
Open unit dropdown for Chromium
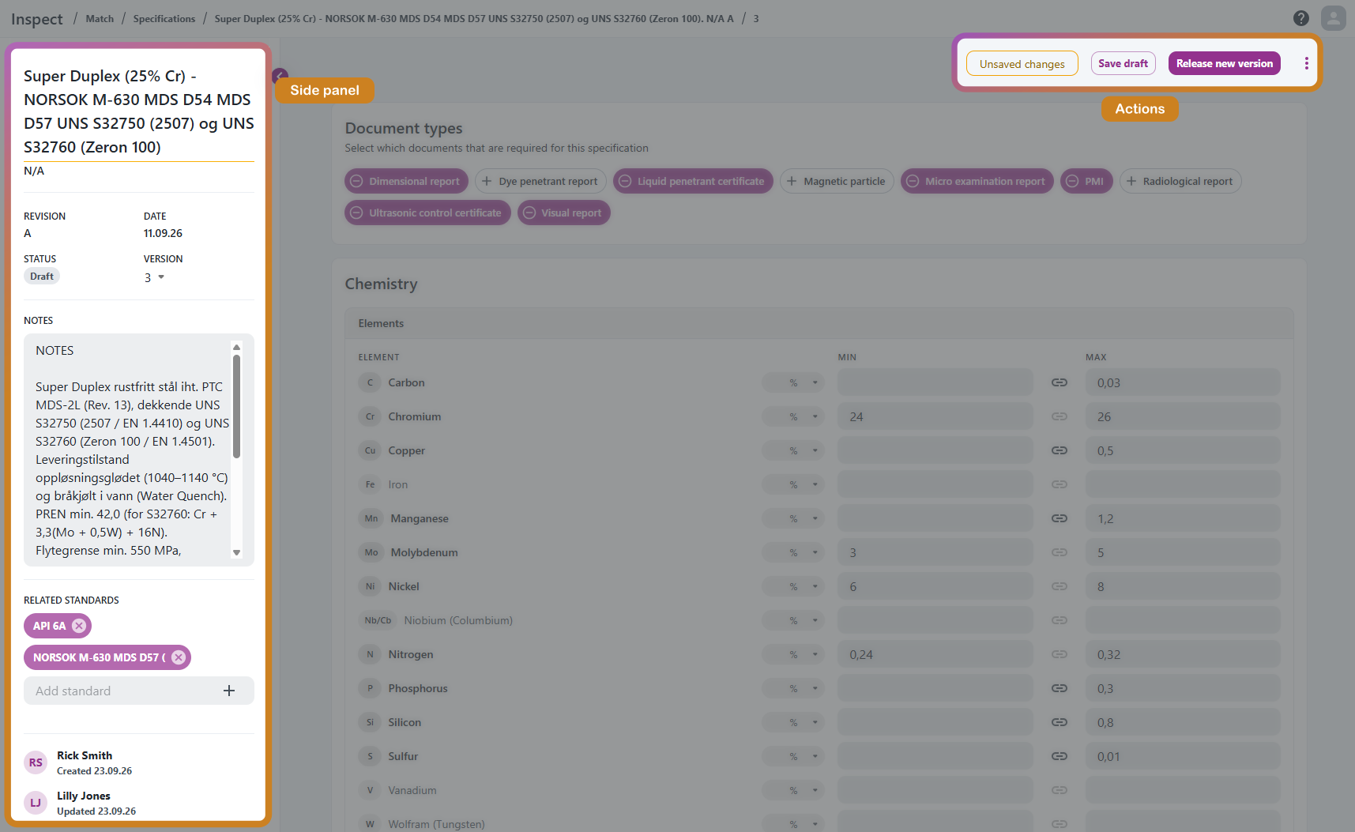pos(793,416)
